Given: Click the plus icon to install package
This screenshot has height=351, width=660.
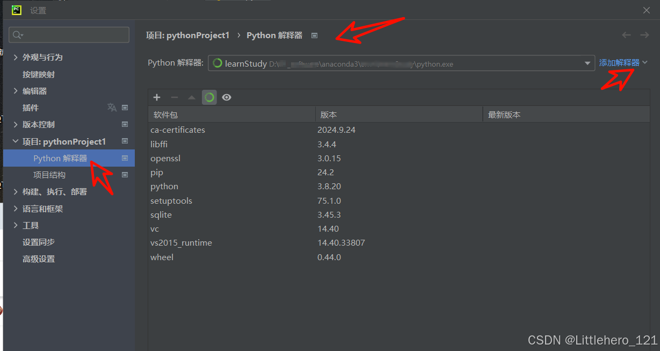Looking at the screenshot, I should tap(157, 97).
